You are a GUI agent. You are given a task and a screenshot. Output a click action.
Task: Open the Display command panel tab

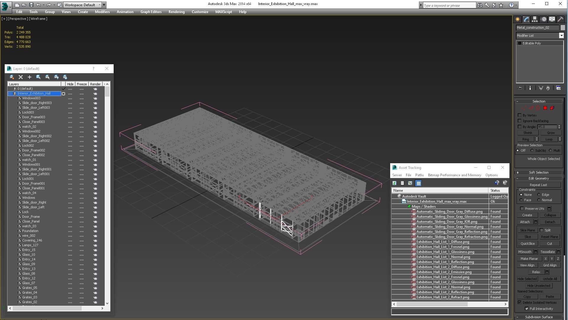click(x=552, y=19)
